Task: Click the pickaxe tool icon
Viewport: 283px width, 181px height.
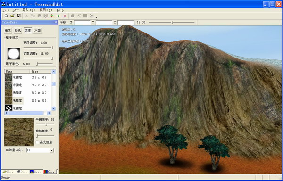Action: [x=79, y=16]
